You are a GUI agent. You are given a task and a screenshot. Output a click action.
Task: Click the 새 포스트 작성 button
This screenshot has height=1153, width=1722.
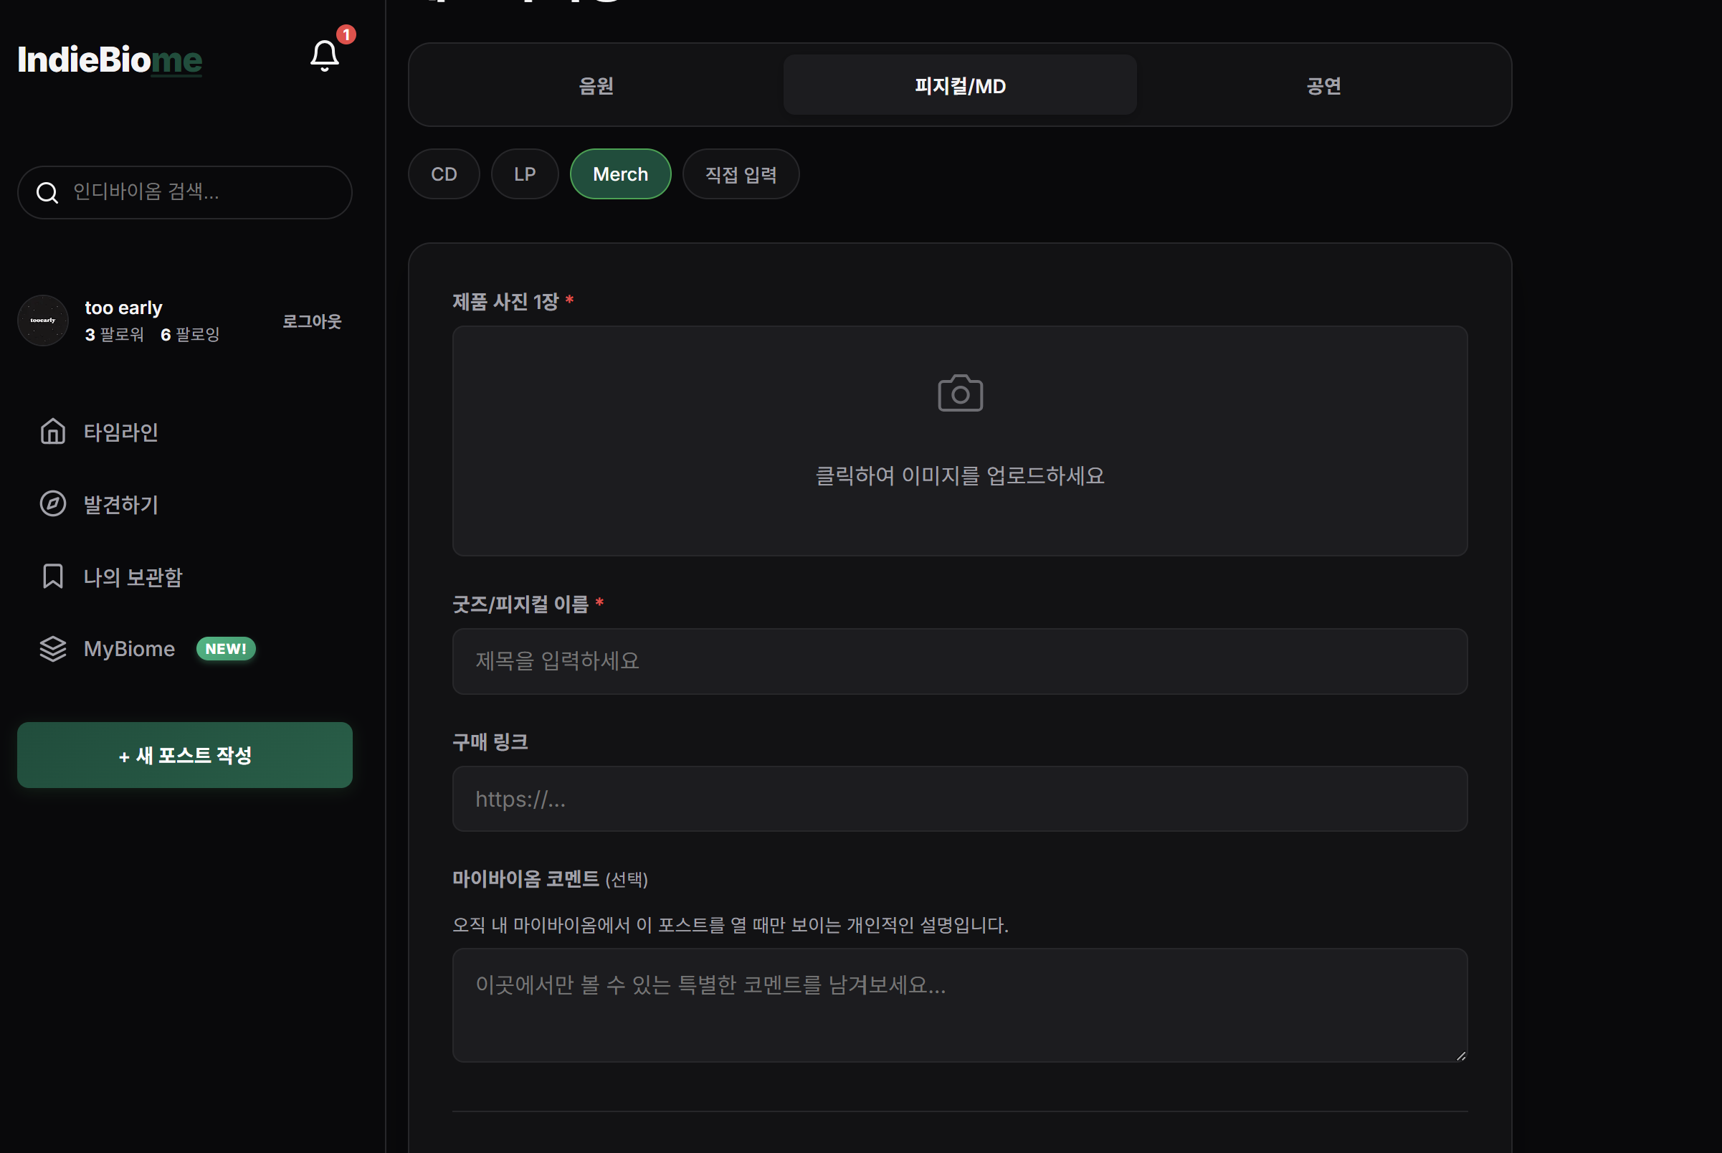[184, 755]
